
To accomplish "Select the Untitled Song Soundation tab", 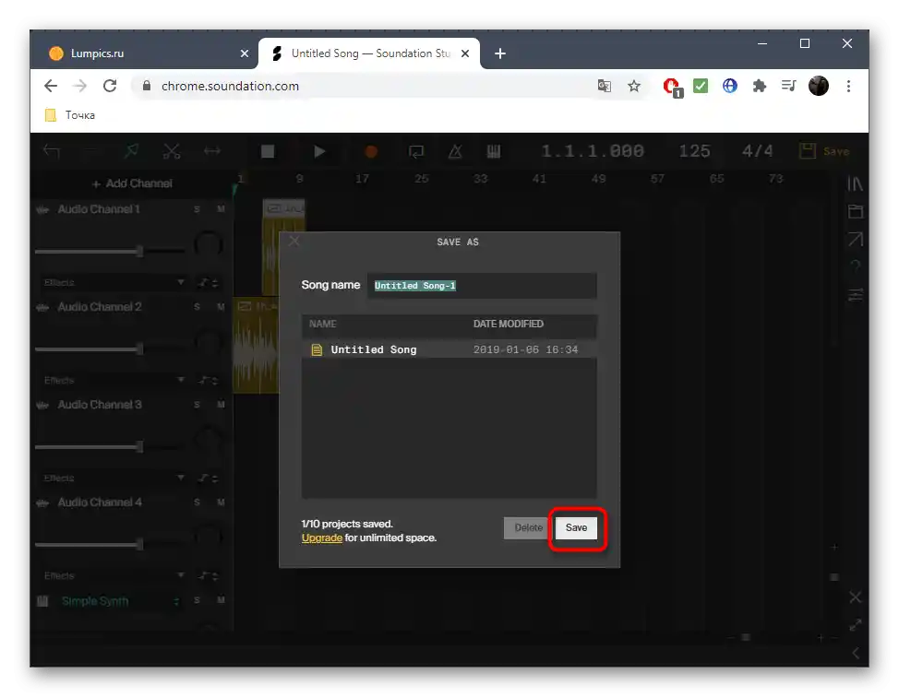I will (x=370, y=53).
